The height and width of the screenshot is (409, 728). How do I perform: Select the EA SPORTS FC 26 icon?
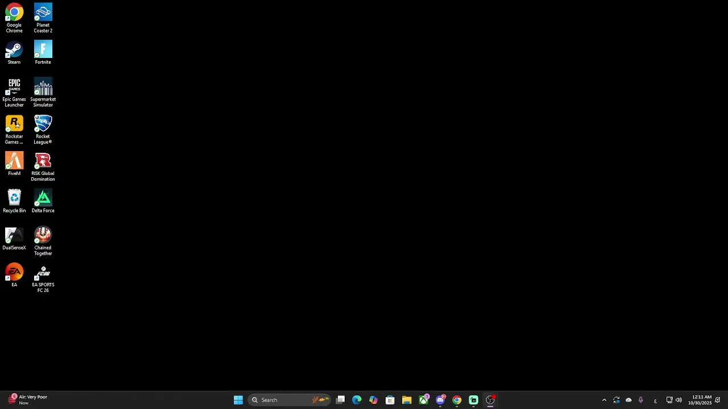[x=43, y=278]
